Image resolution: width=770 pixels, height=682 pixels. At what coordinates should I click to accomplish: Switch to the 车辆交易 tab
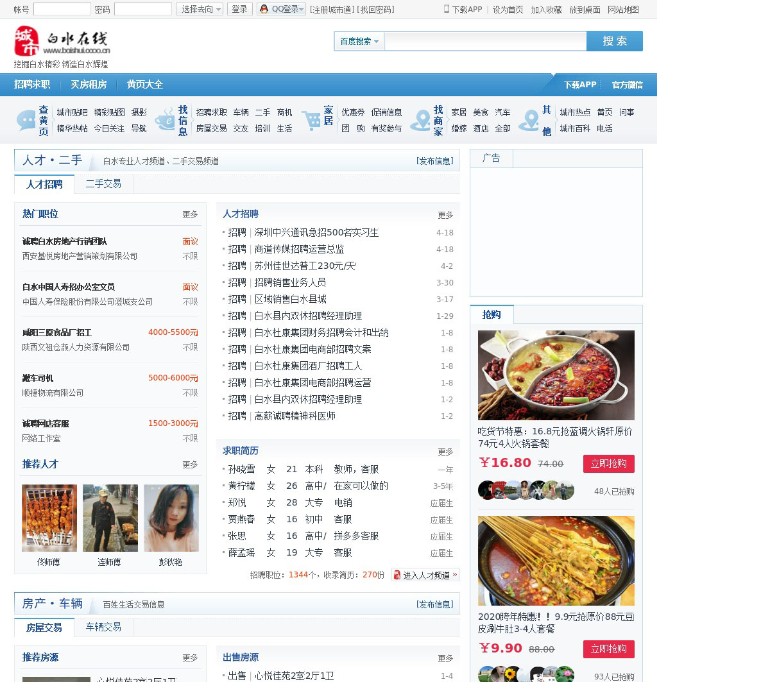coord(103,627)
